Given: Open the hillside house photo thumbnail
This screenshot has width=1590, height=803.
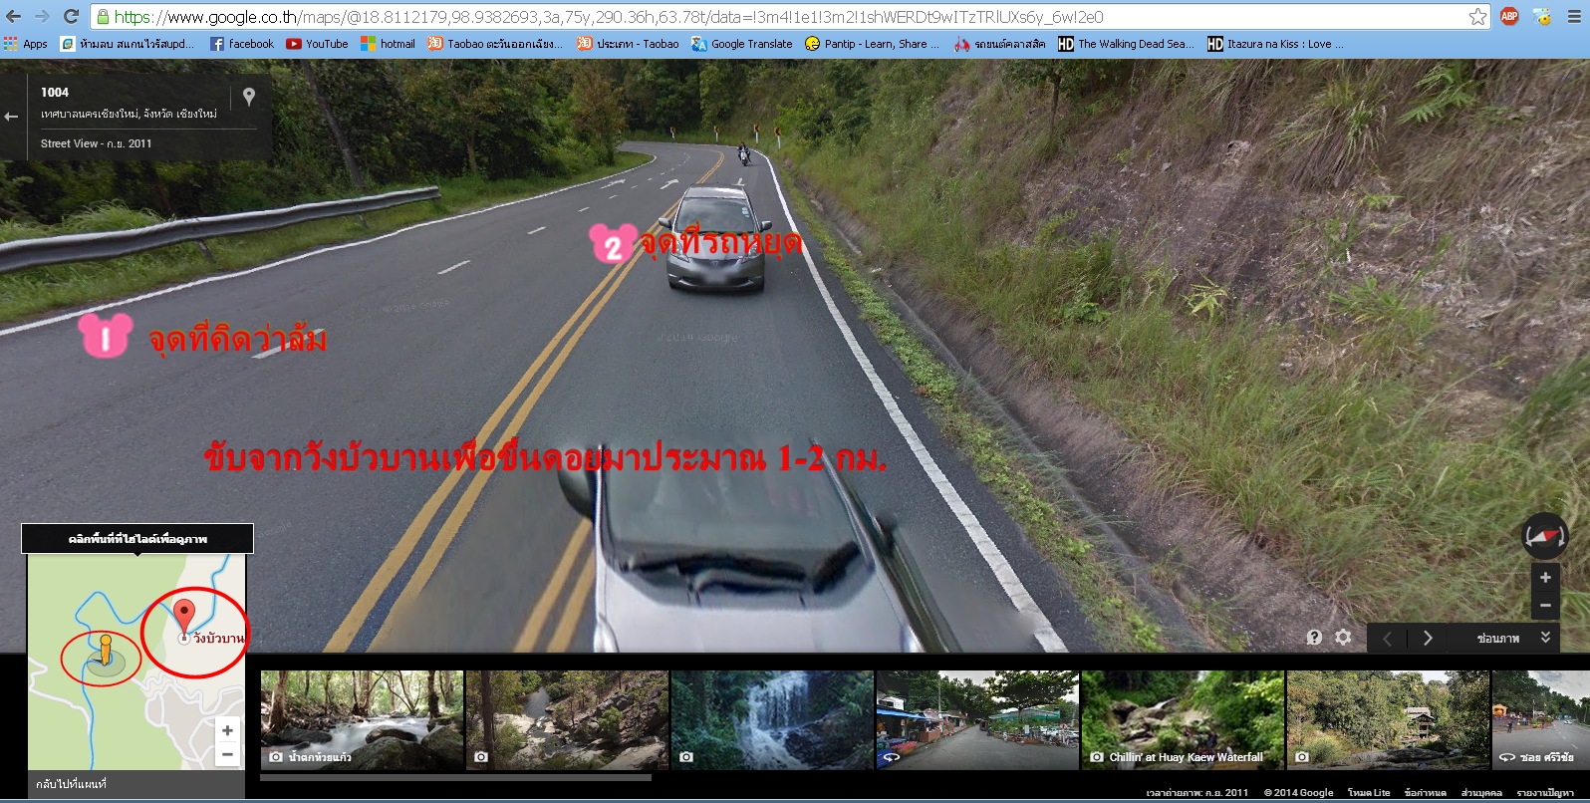Looking at the screenshot, I should pos(1388,719).
